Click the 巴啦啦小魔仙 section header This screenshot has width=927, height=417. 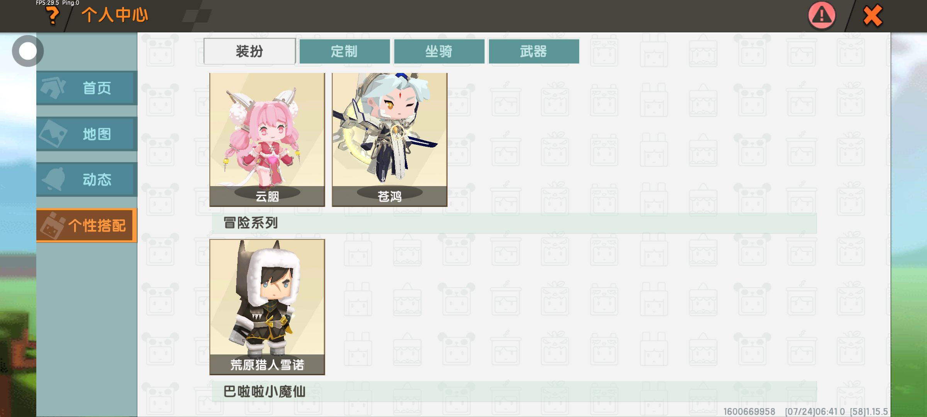tap(514, 392)
